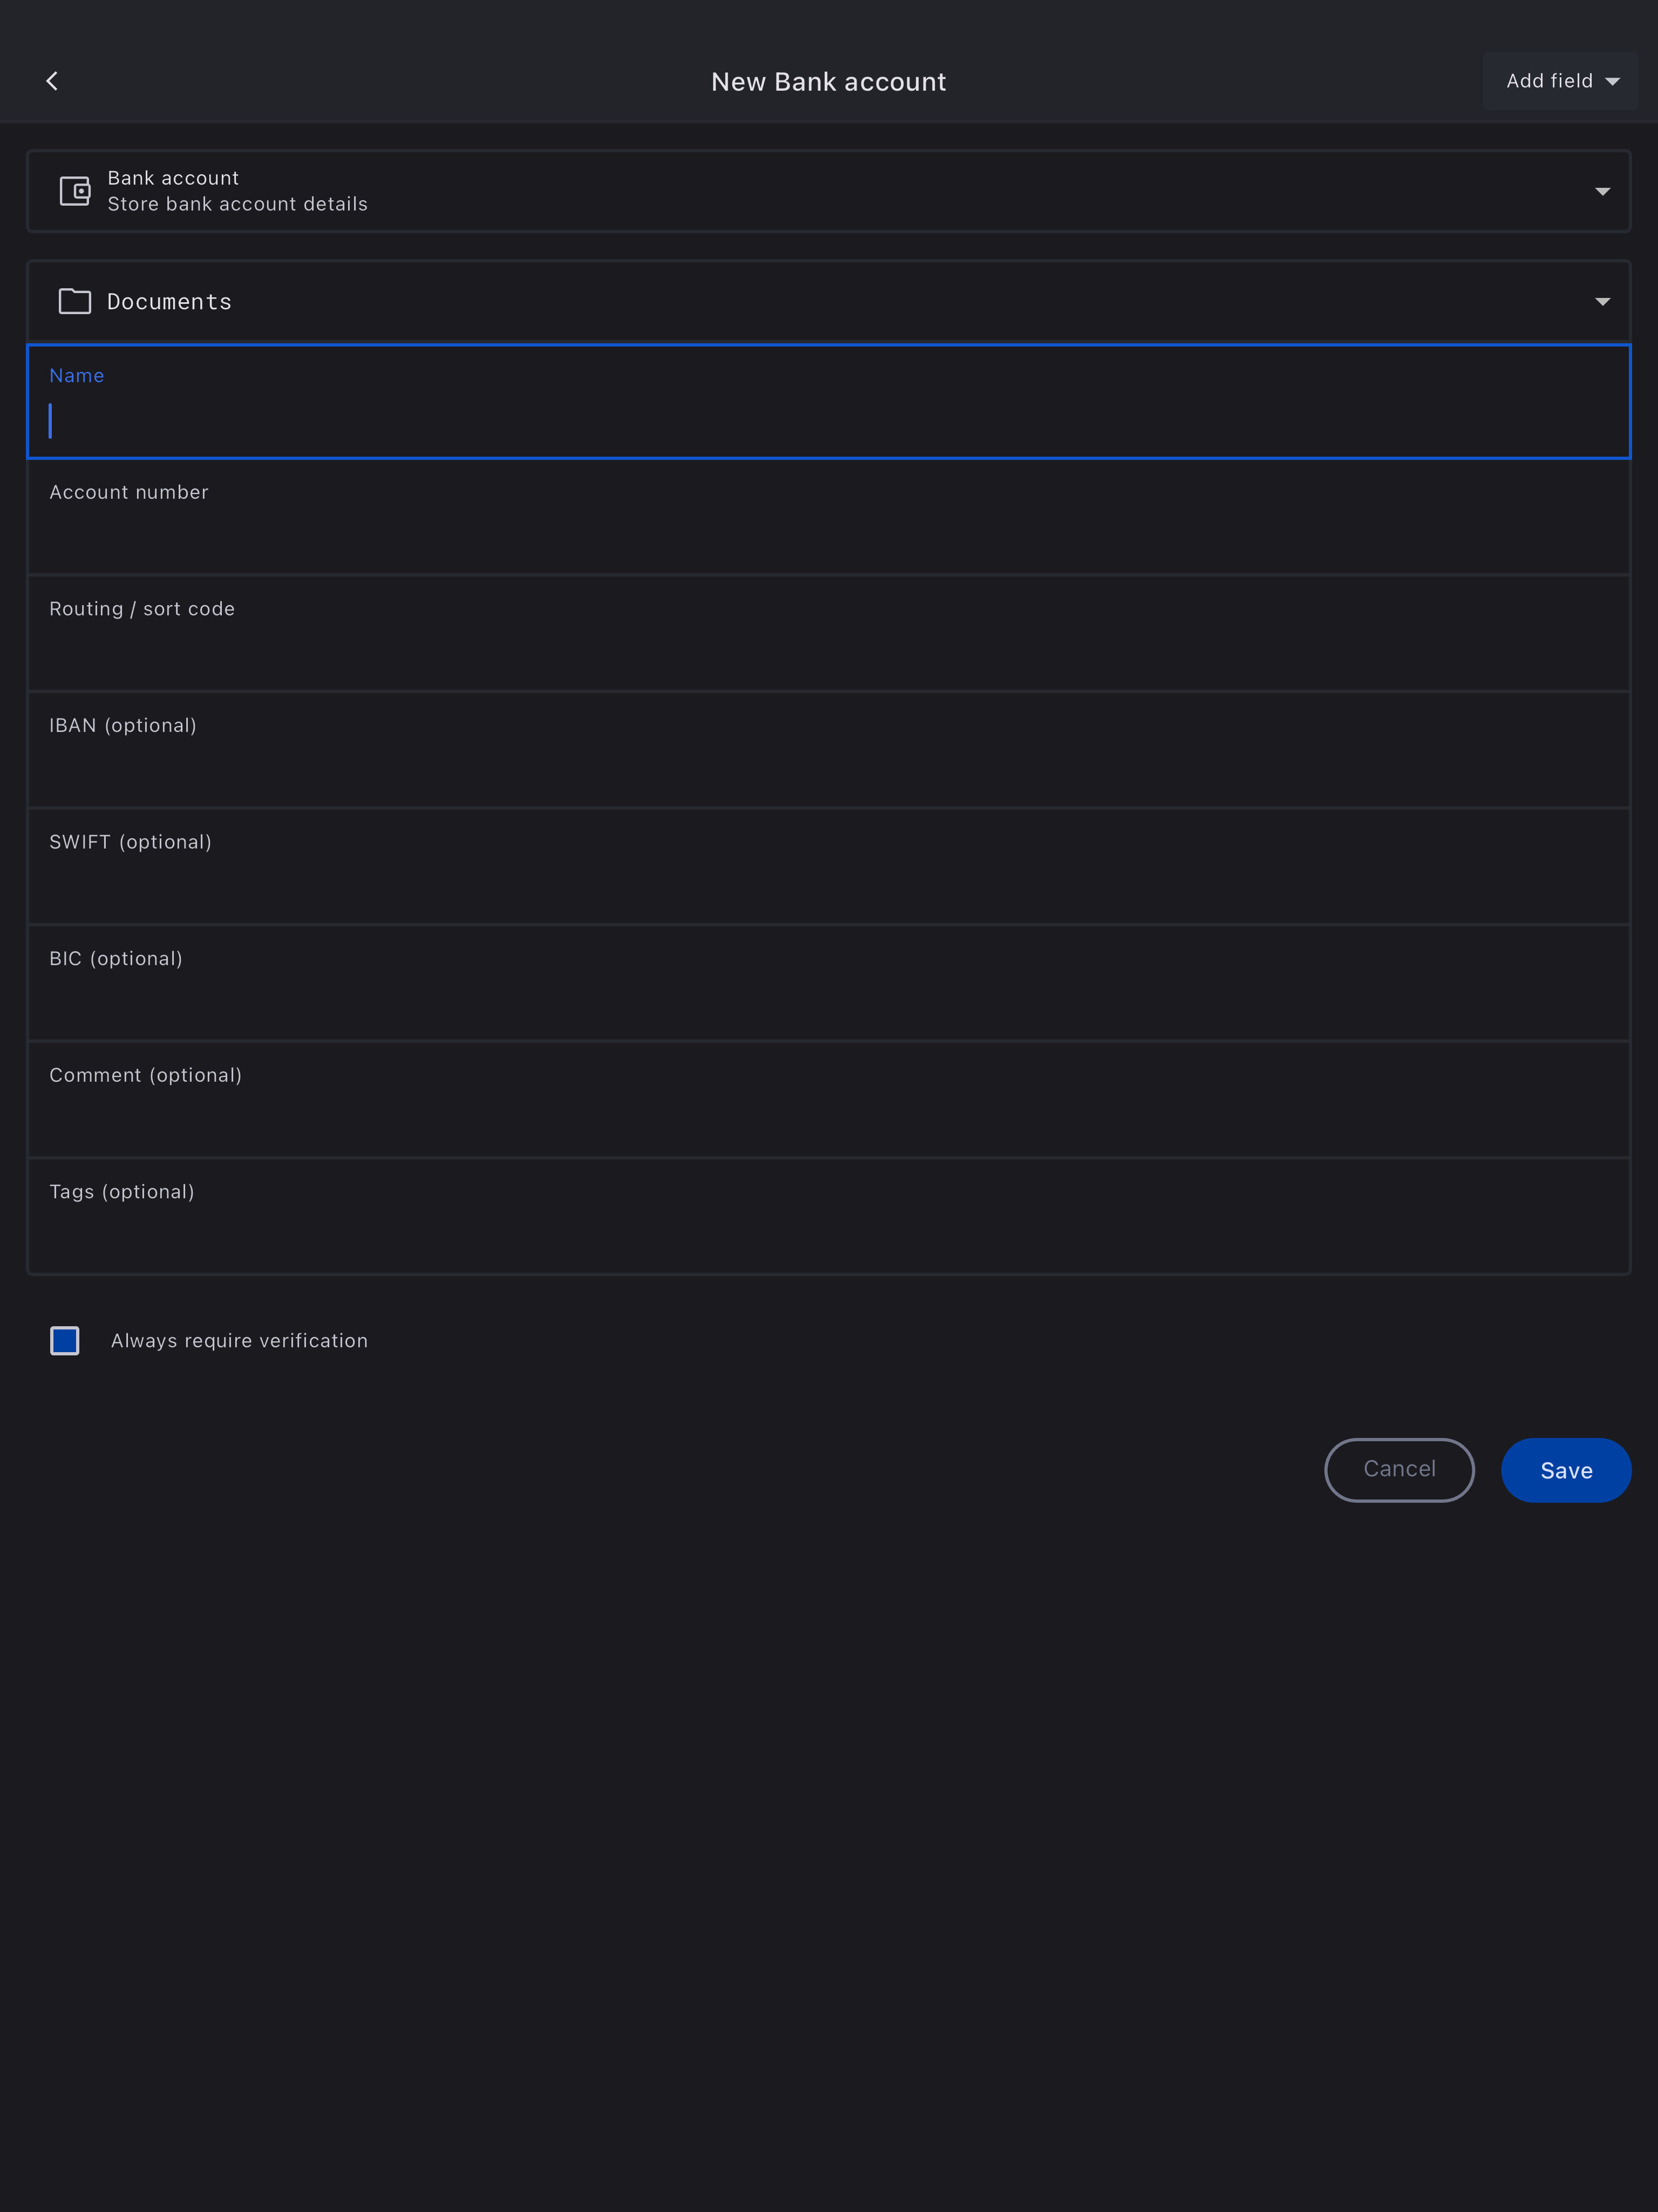Click the Store bank account details text
Viewport: 1658px width, 2212px height.
point(237,204)
